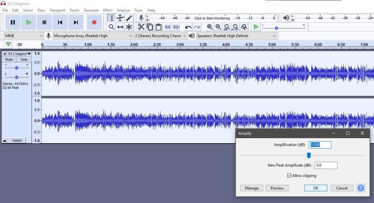374x203 pixels.
Task: Click the Stop button
Action: pos(44,22)
